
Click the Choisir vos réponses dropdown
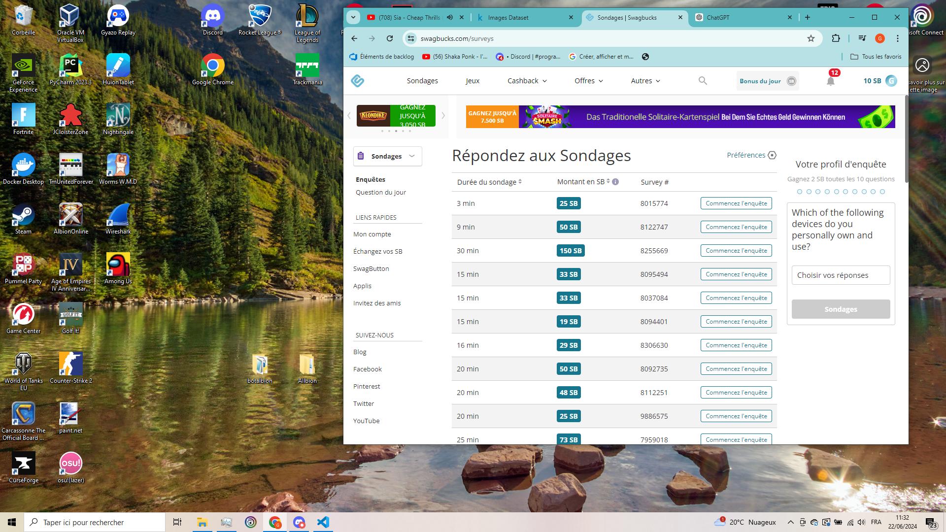[840, 275]
